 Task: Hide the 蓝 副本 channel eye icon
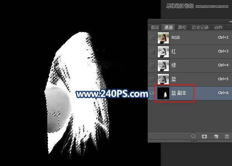coord(152,93)
